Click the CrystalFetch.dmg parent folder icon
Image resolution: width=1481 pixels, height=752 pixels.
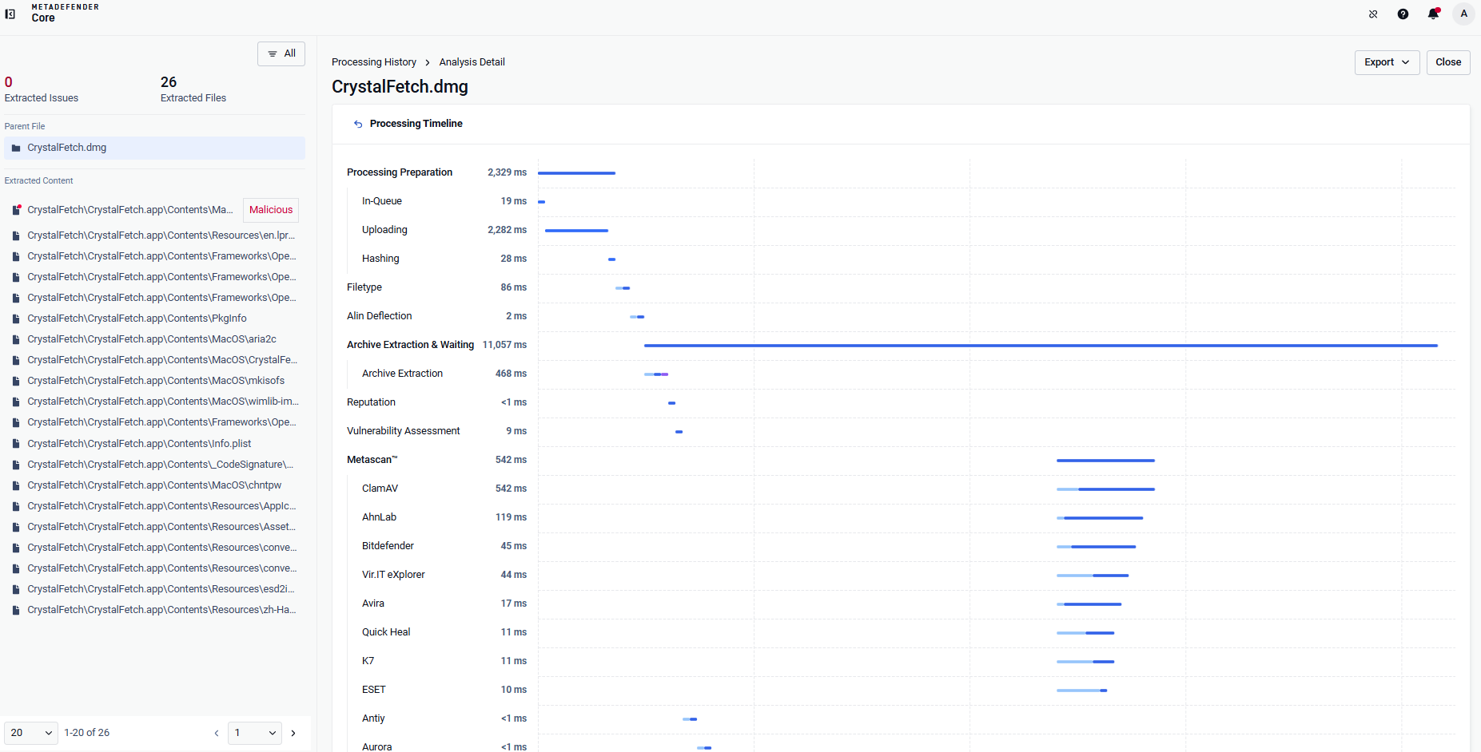pos(16,148)
